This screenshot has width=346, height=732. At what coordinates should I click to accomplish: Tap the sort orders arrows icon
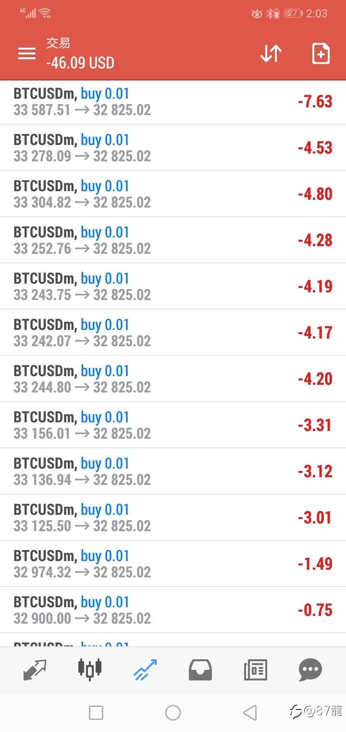[271, 53]
